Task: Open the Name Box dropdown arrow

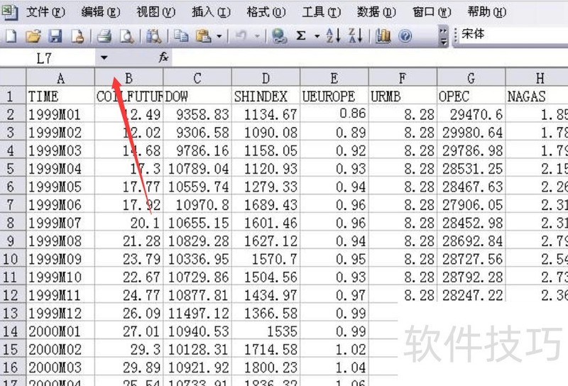Action: tap(104, 57)
